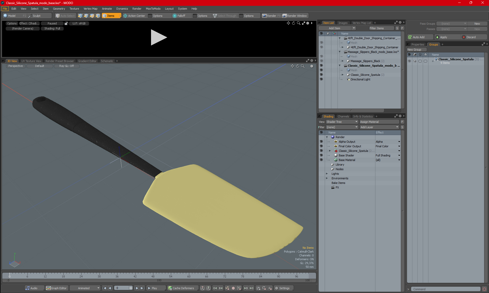
Task: Click the record keyframe circle icon
Action: pos(233,288)
